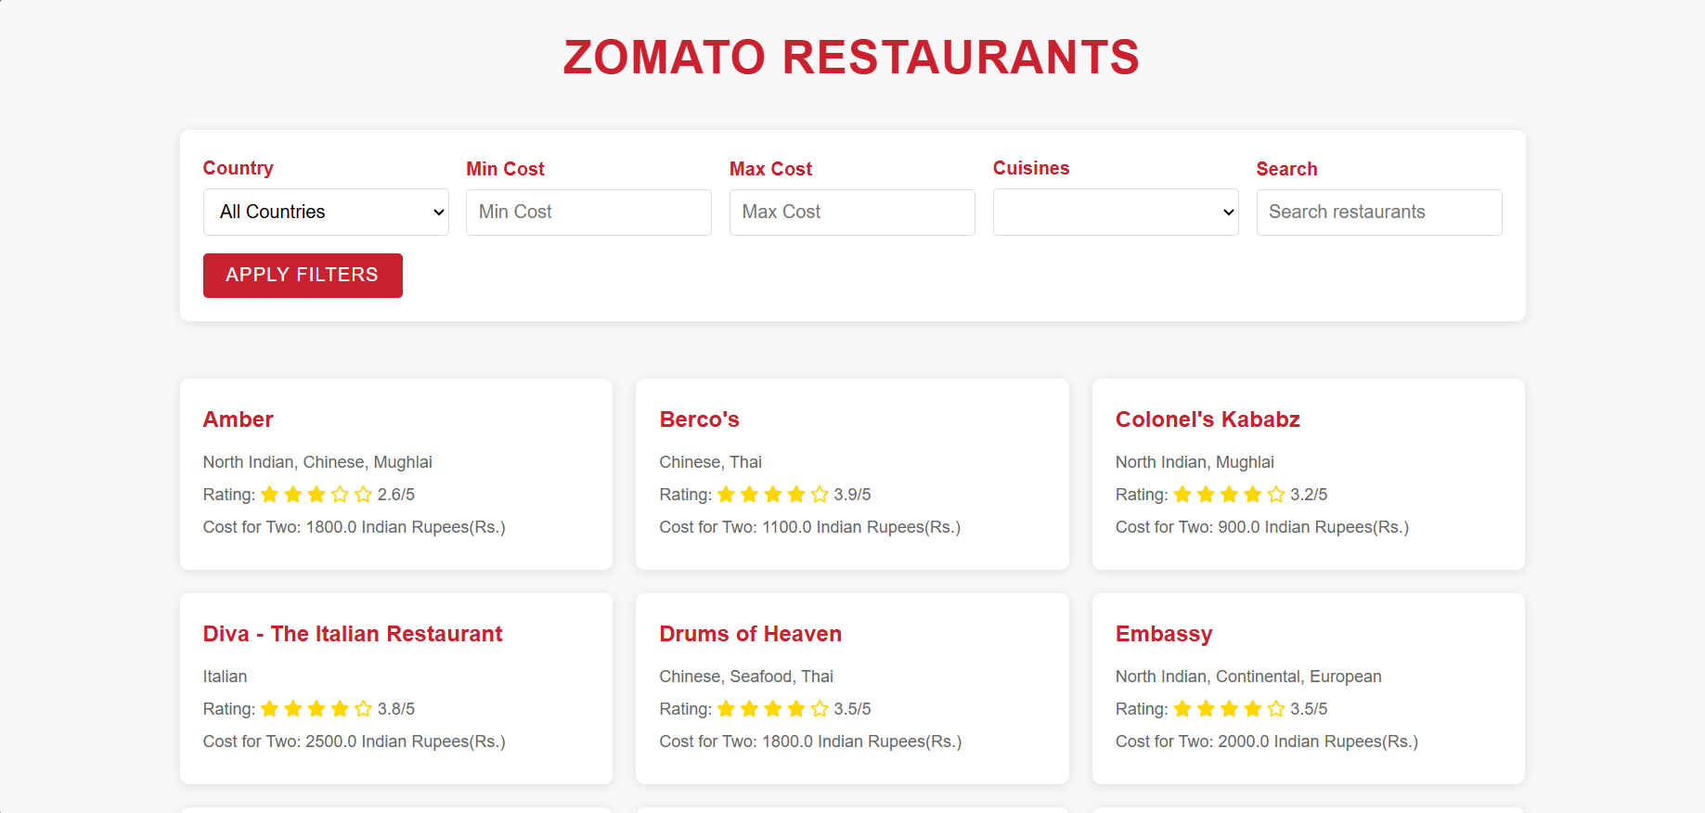The width and height of the screenshot is (1705, 813).
Task: Click the fourth star in Berco's rating
Action: pos(796,495)
